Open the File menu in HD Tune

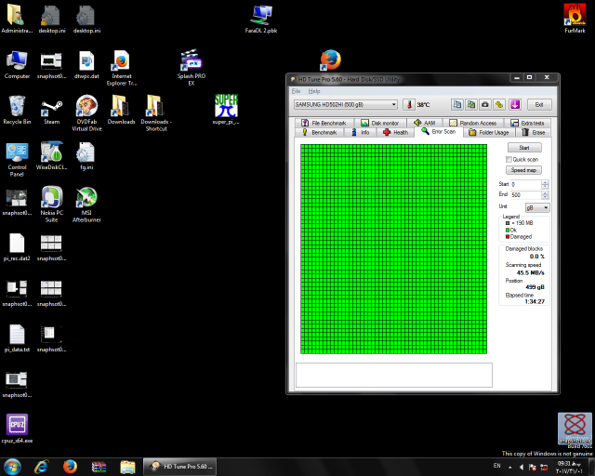[x=296, y=91]
